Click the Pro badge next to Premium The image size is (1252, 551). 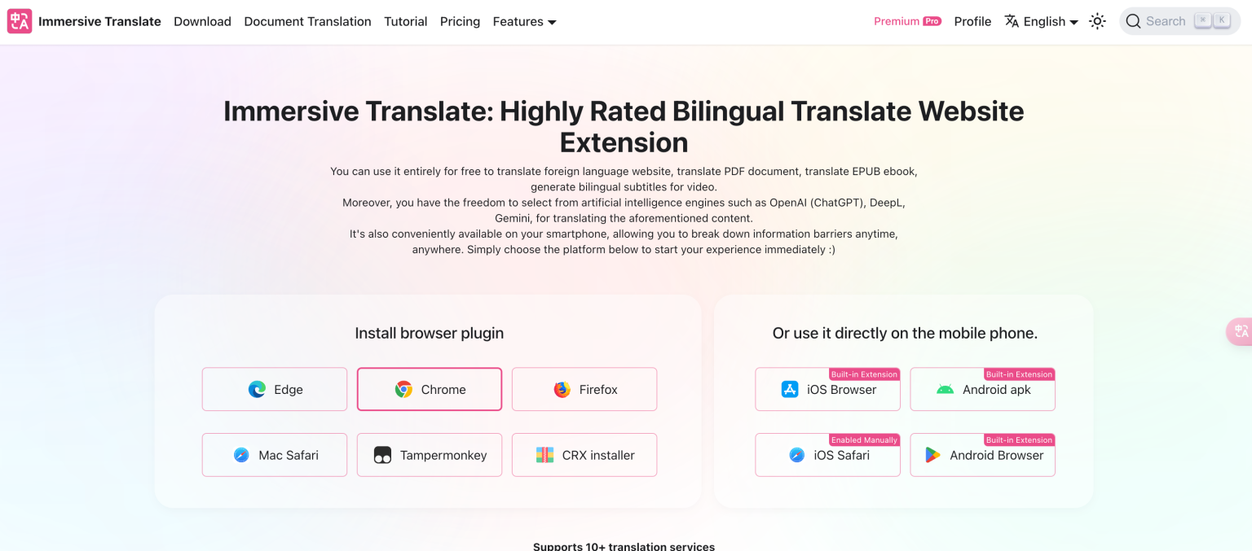[x=932, y=21]
